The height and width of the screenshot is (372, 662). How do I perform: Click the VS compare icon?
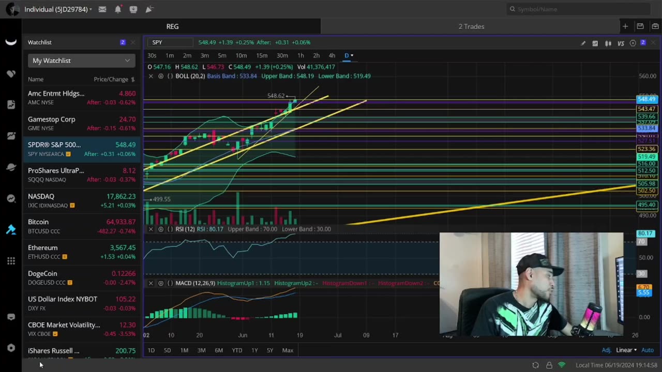(x=621, y=43)
